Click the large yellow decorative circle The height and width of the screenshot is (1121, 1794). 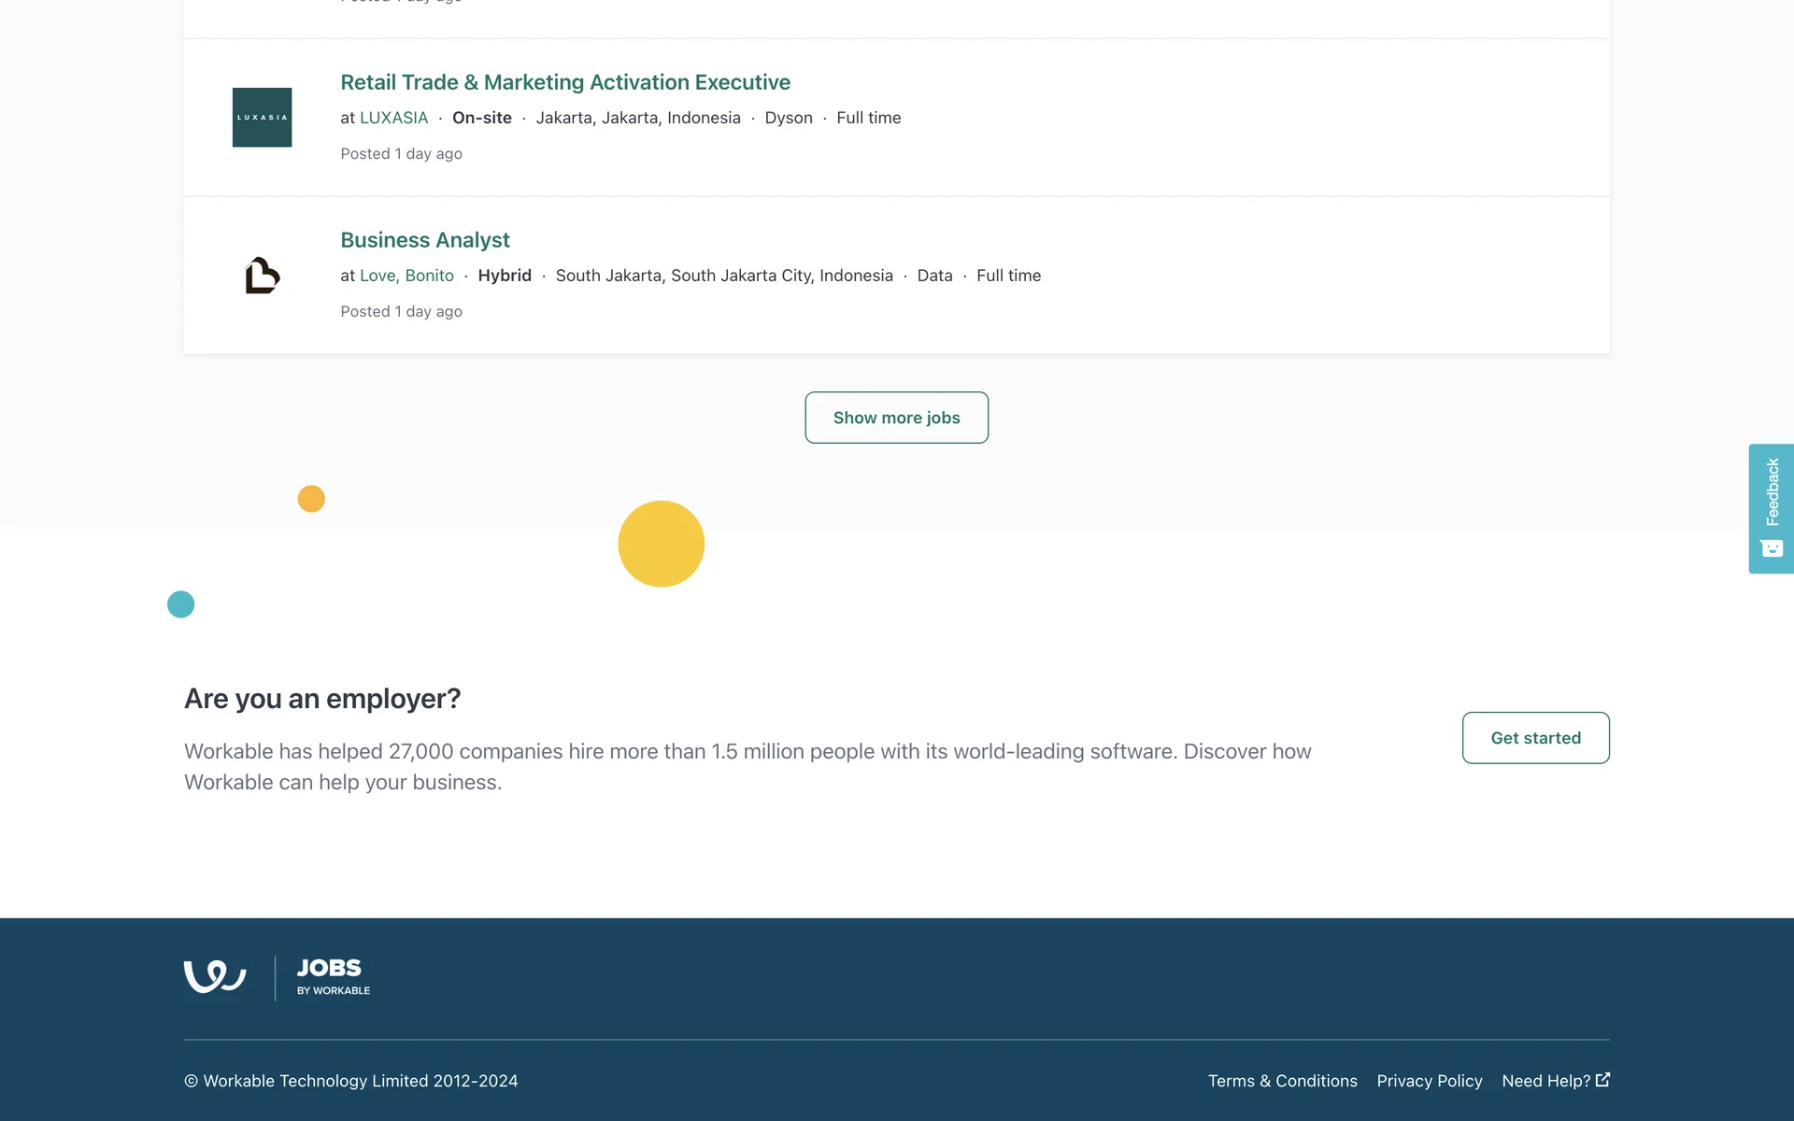point(661,544)
